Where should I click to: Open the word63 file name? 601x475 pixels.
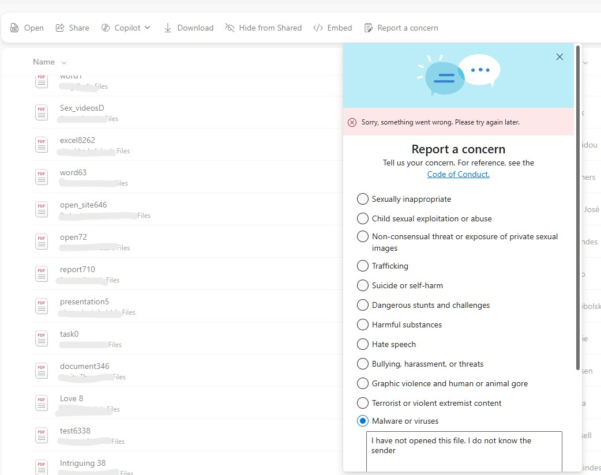point(73,172)
